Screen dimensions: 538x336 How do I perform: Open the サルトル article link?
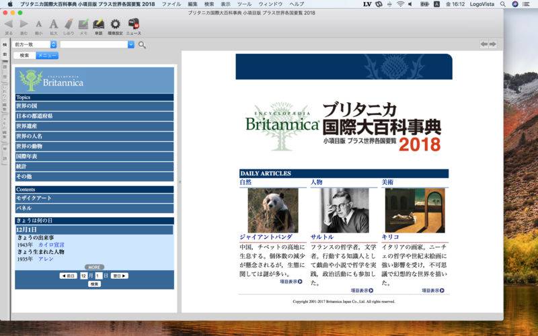322,237
